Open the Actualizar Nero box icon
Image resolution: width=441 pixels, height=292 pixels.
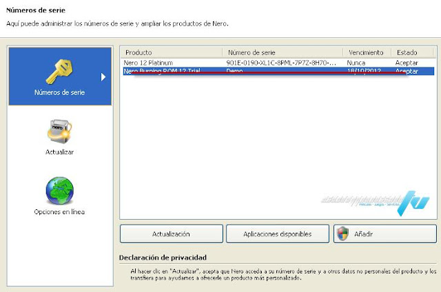point(59,132)
